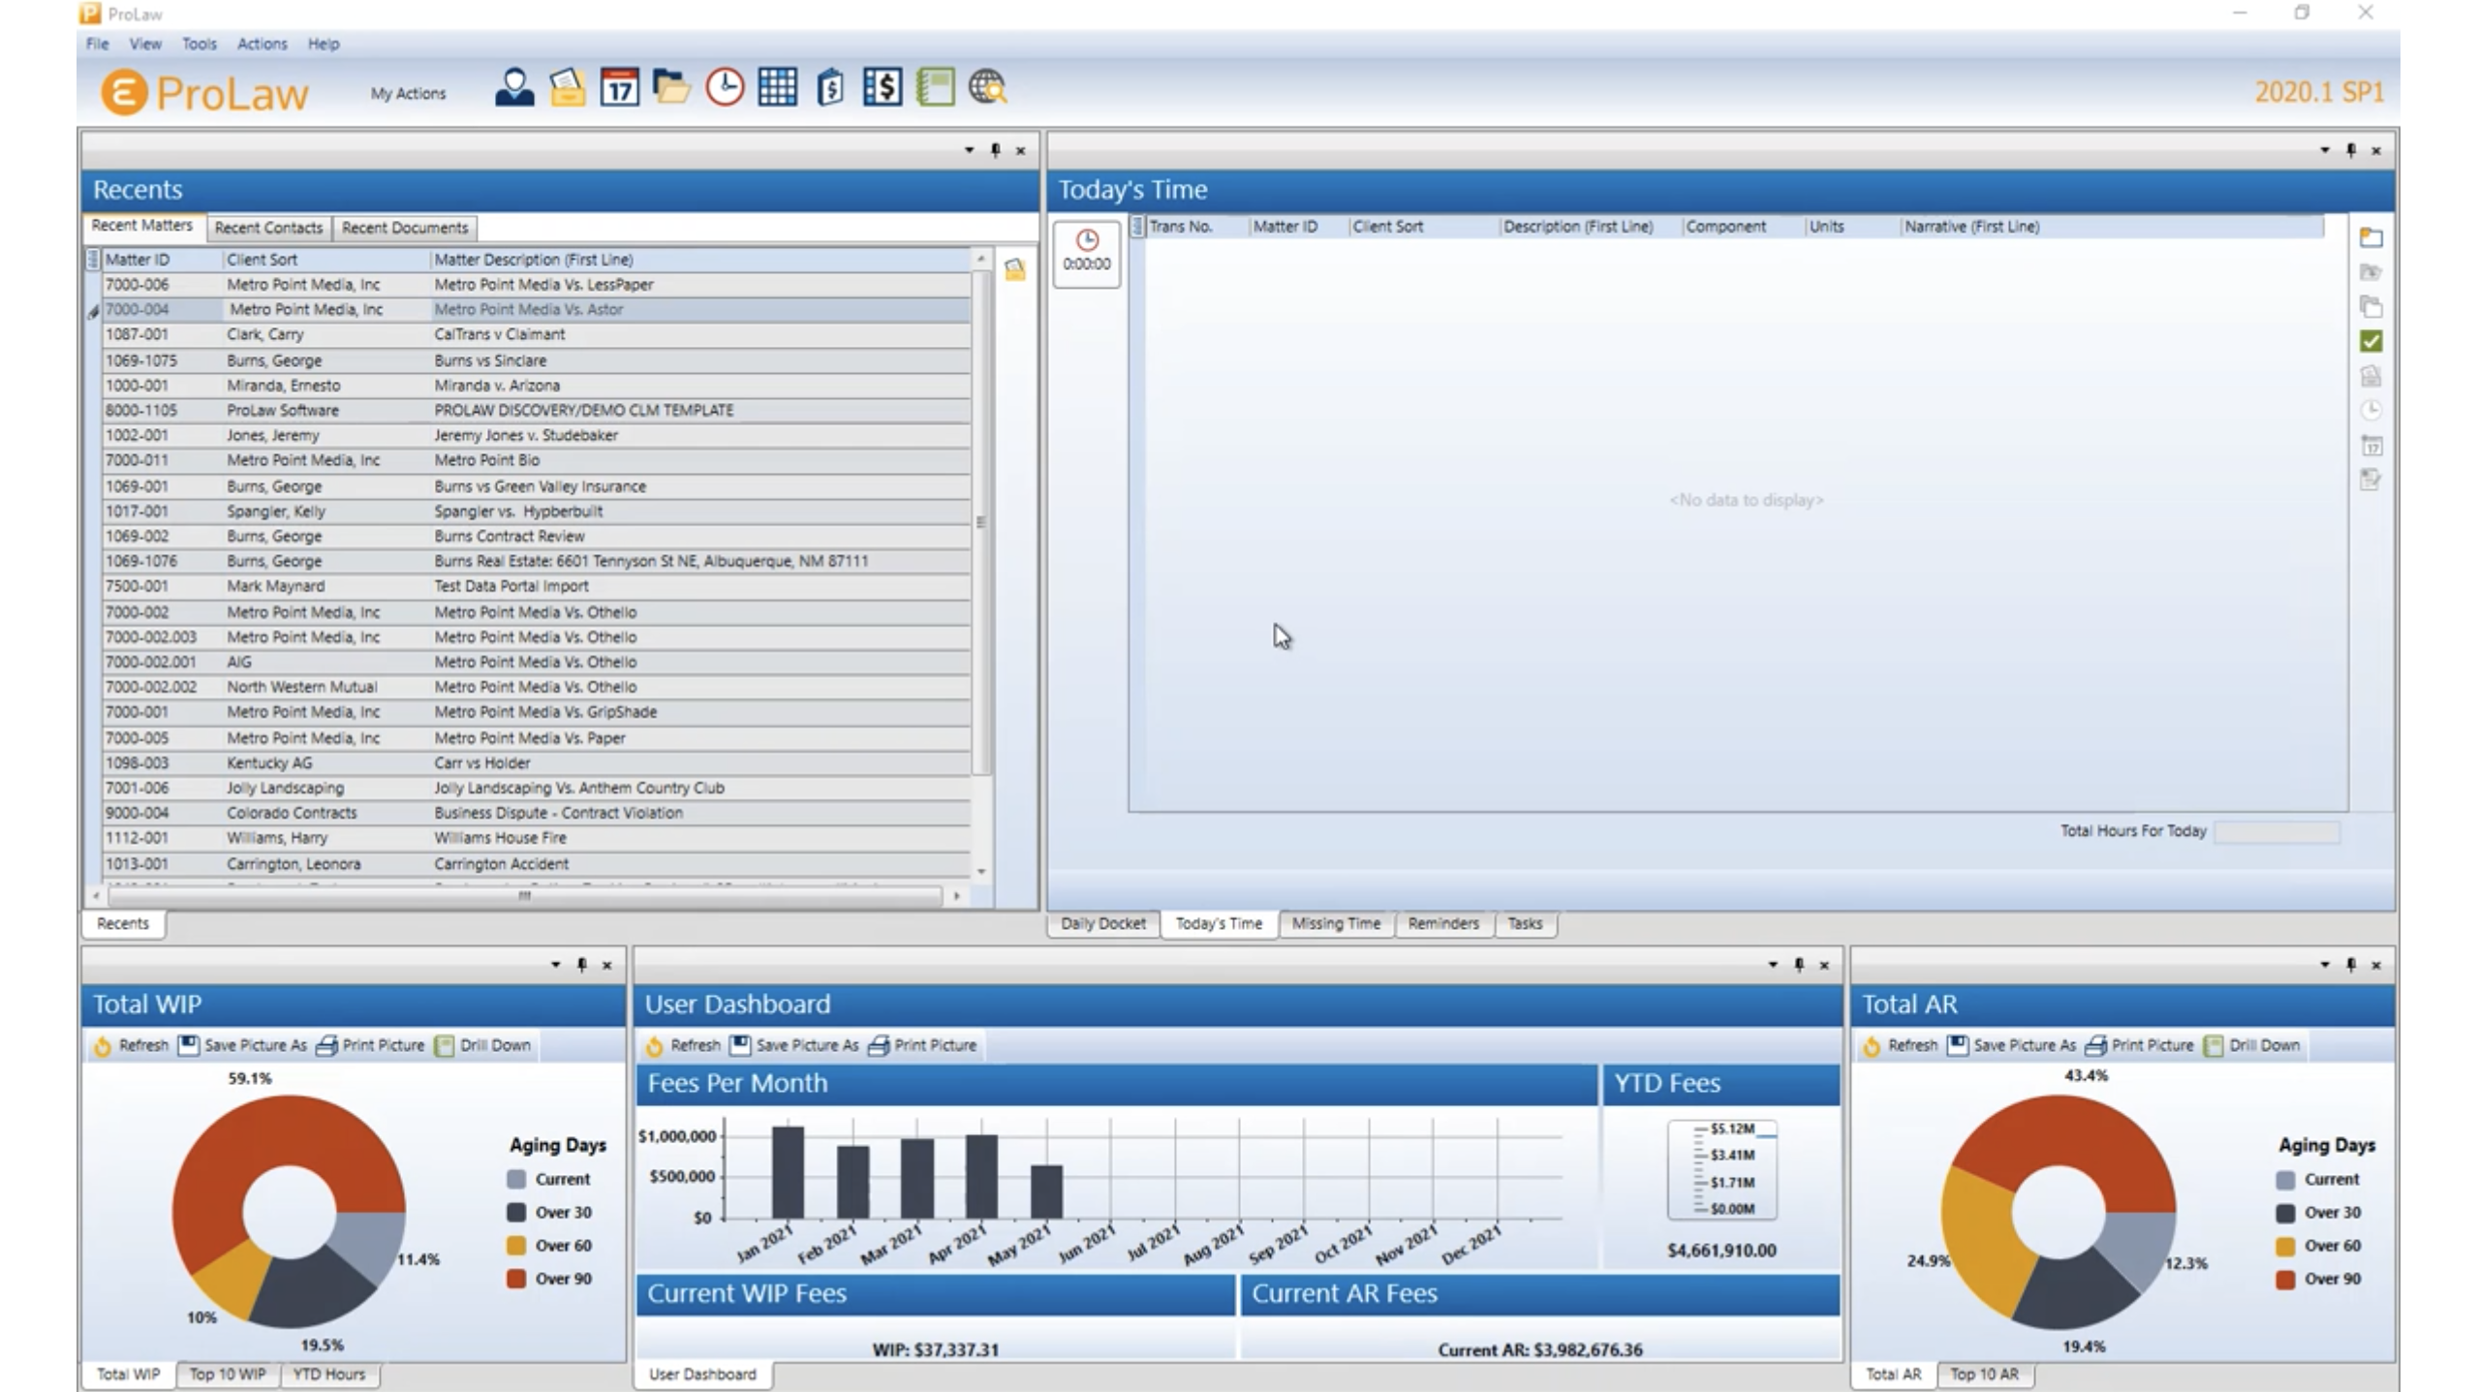Open the User Dashboard panel dropdown arrow
Image resolution: width=2478 pixels, height=1392 pixels.
(x=1773, y=965)
